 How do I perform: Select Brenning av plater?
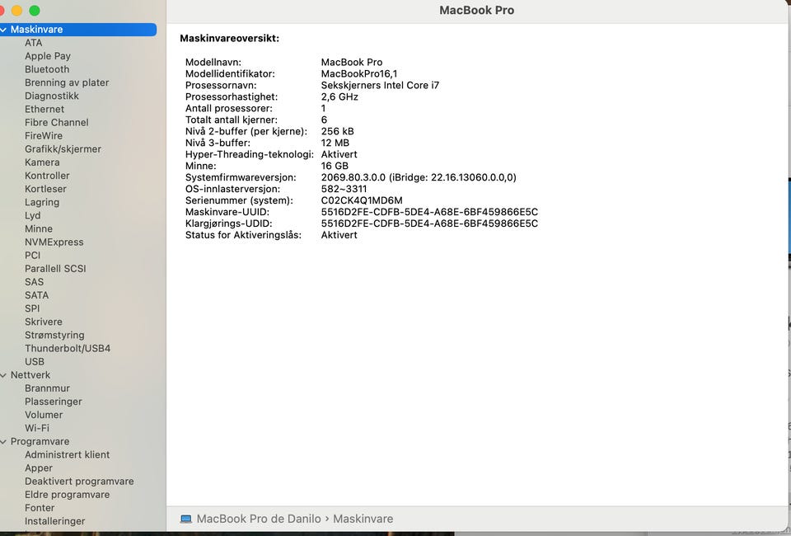click(67, 82)
